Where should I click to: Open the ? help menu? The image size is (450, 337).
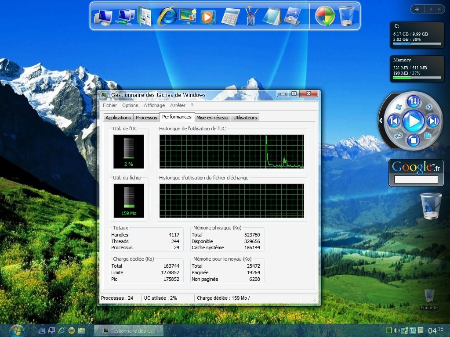click(192, 105)
